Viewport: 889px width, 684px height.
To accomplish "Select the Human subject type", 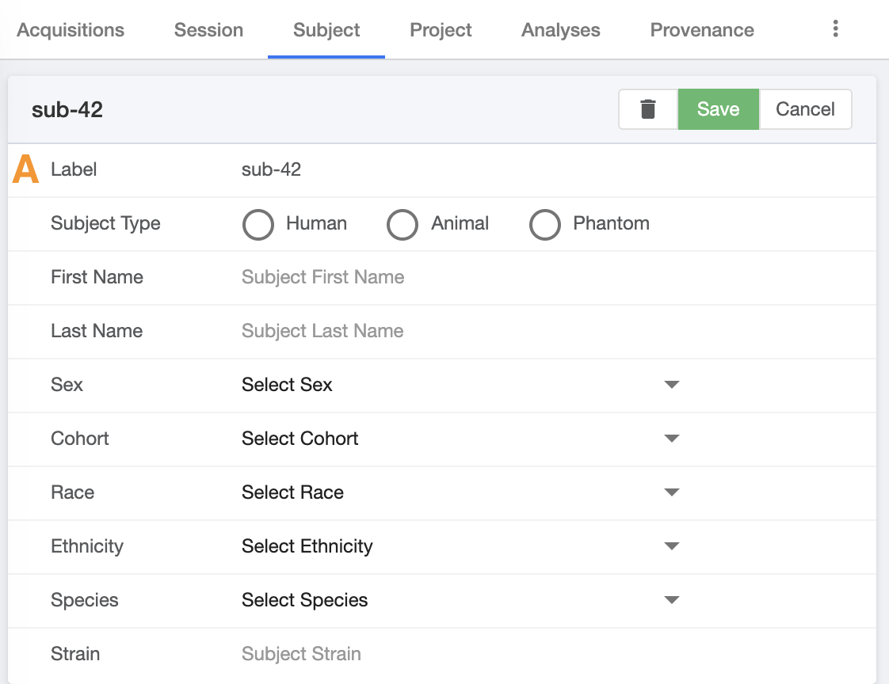I will (x=258, y=224).
